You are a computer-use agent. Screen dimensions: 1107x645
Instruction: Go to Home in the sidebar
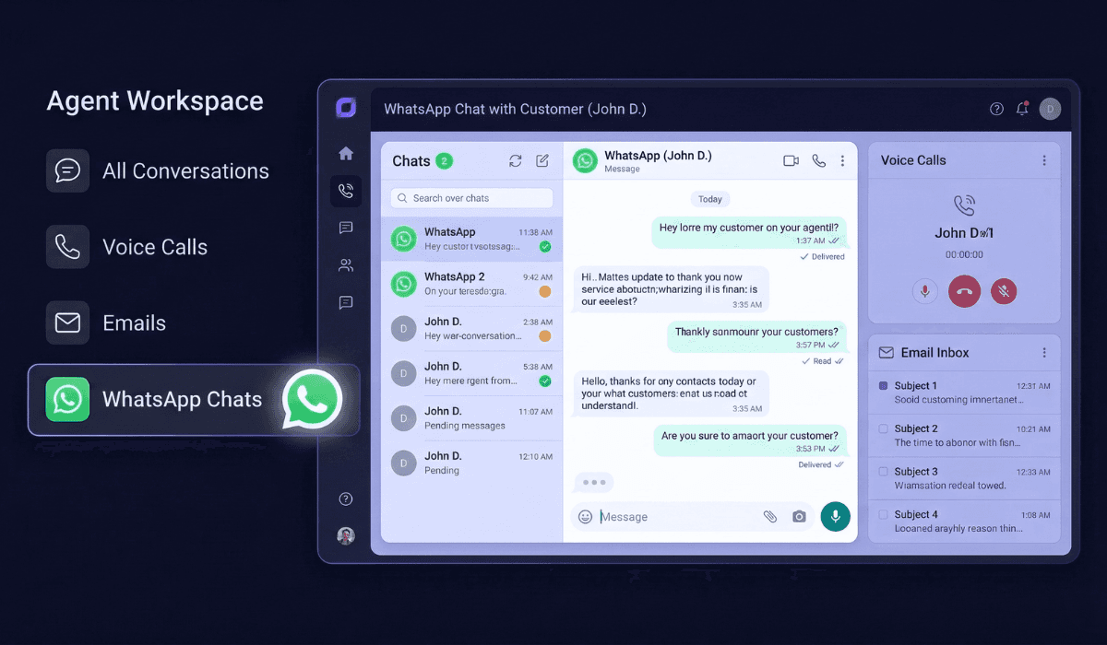tap(346, 154)
